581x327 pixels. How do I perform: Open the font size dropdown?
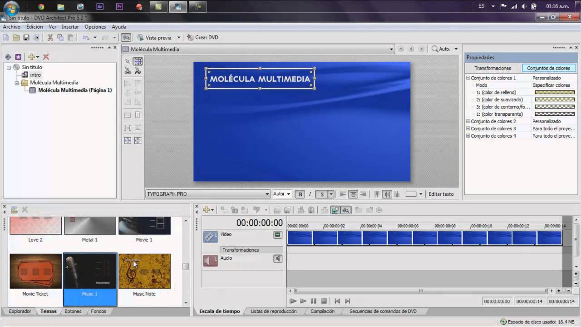click(288, 194)
